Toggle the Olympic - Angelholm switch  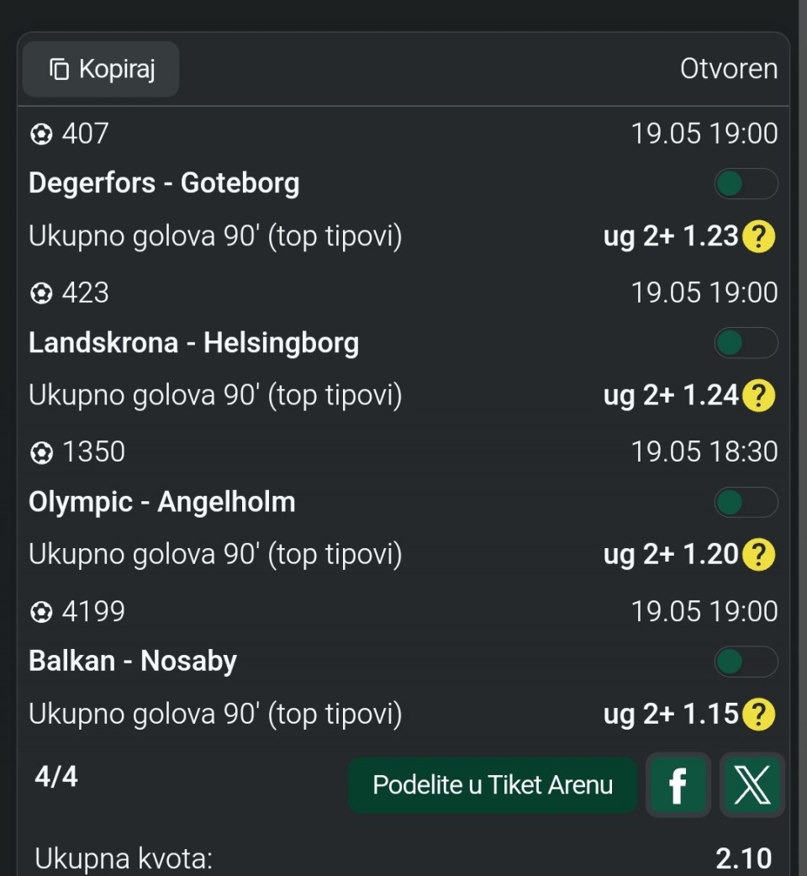[x=746, y=502]
